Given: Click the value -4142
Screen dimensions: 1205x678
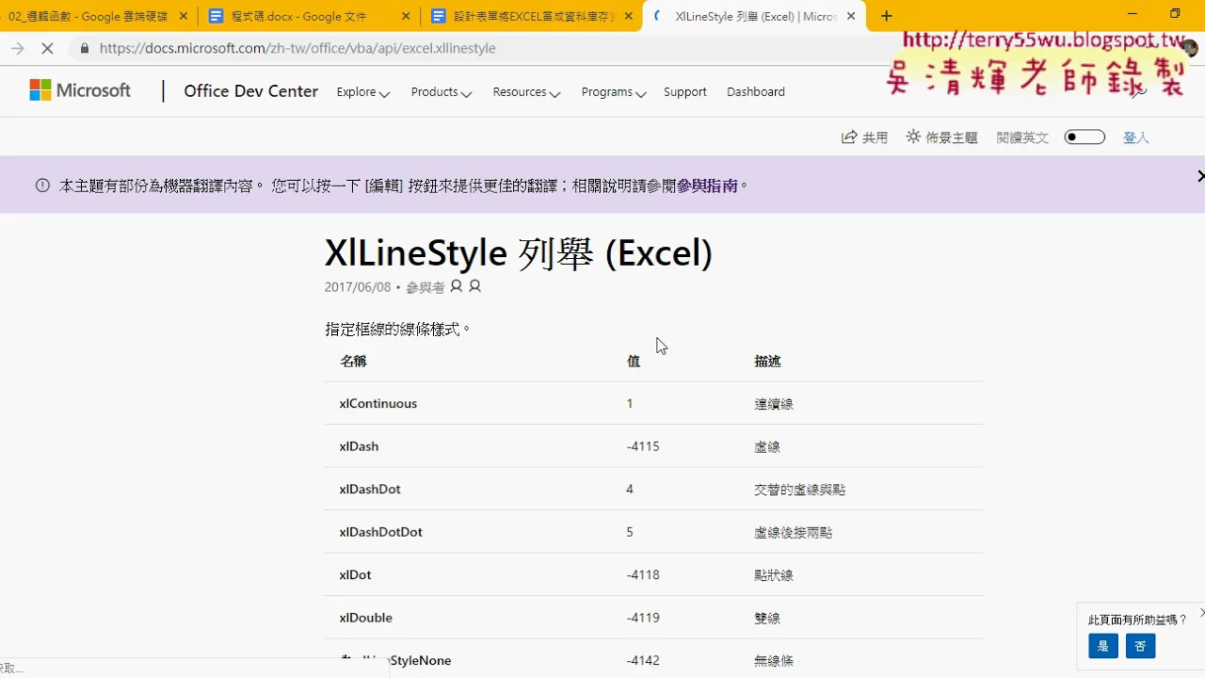Looking at the screenshot, I should [x=643, y=660].
